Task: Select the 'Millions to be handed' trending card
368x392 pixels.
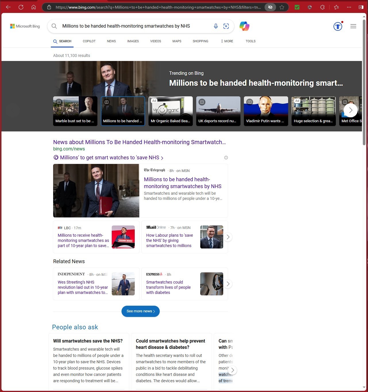Action: coord(123,111)
